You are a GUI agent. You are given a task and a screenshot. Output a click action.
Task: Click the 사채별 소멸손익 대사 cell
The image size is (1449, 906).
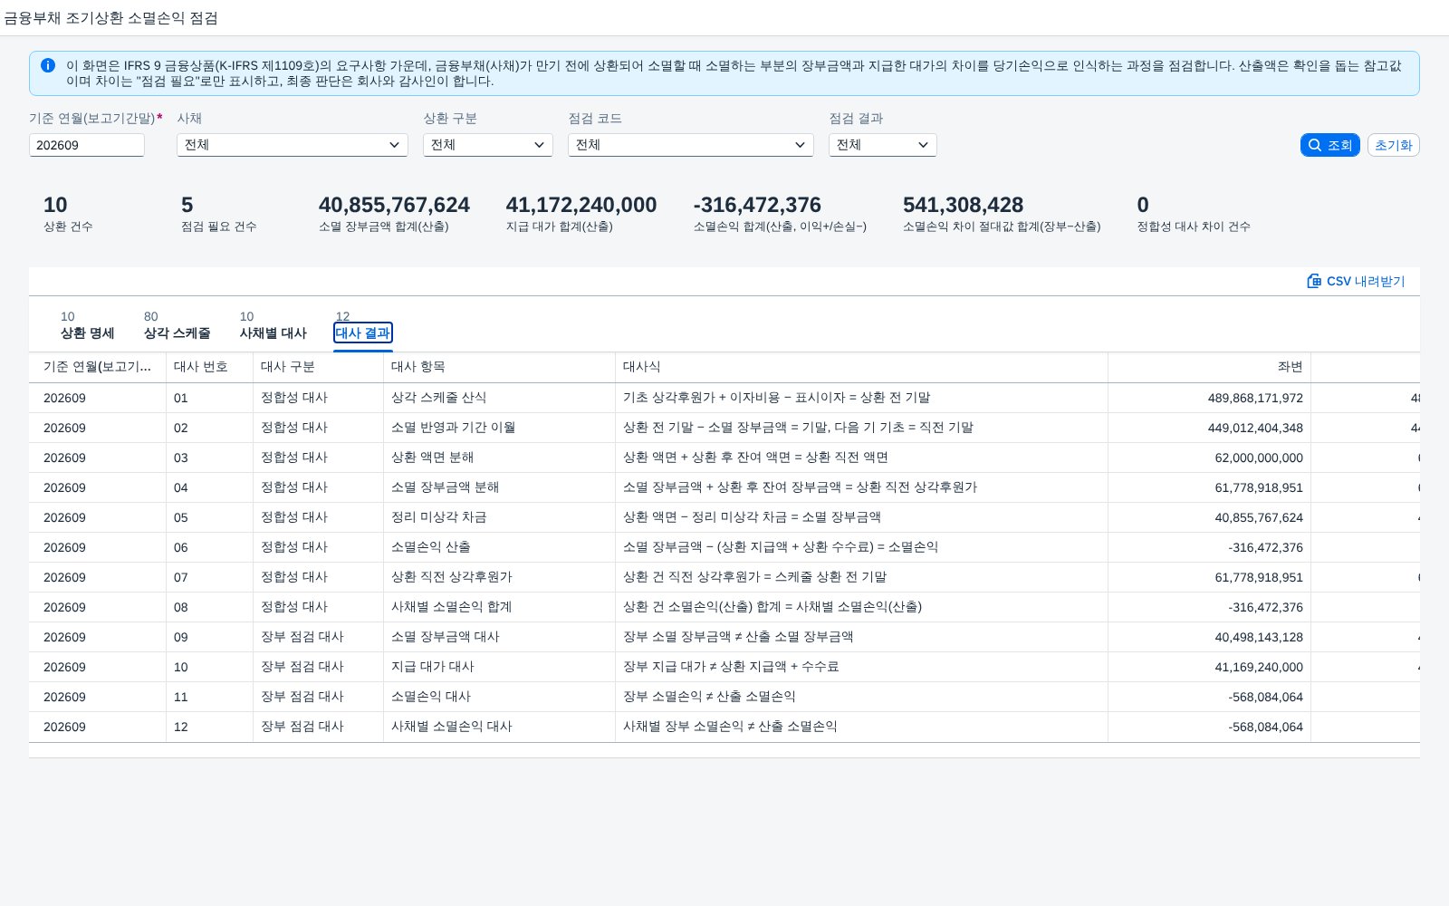pos(500,727)
